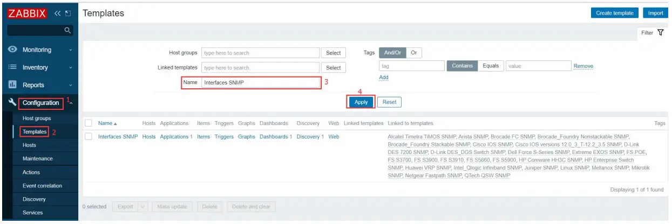Click the Import button
This screenshot has height=224, width=672.
tap(655, 13)
